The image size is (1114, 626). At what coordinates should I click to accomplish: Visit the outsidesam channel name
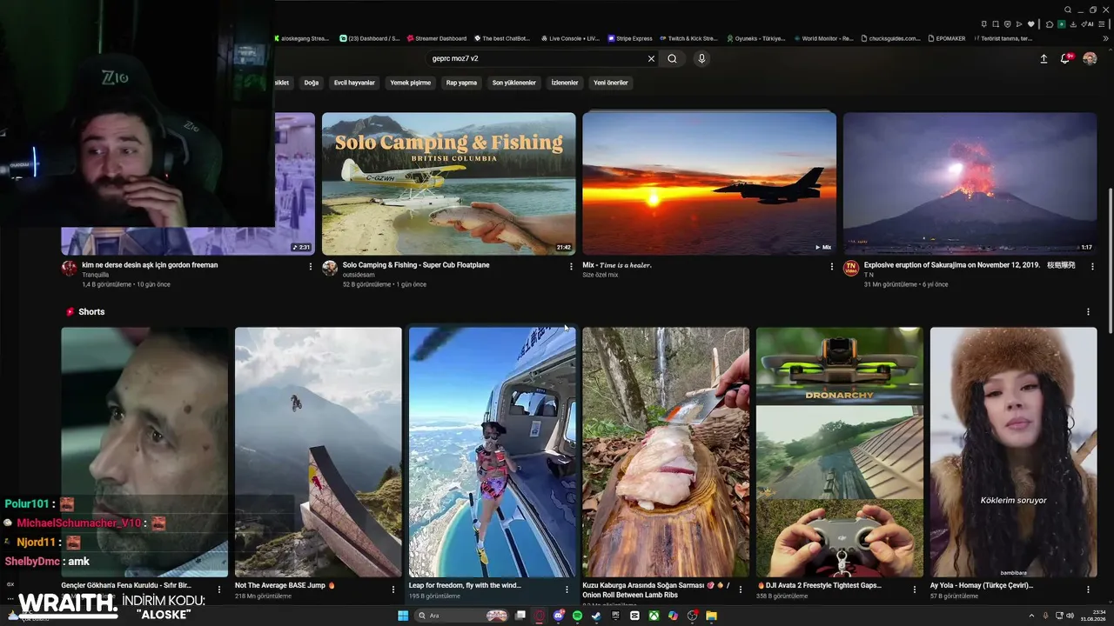point(359,275)
